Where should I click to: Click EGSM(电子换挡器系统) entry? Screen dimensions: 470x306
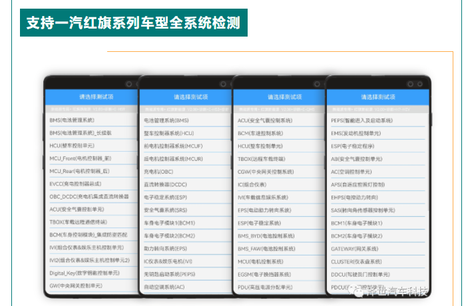[x=280, y=274]
